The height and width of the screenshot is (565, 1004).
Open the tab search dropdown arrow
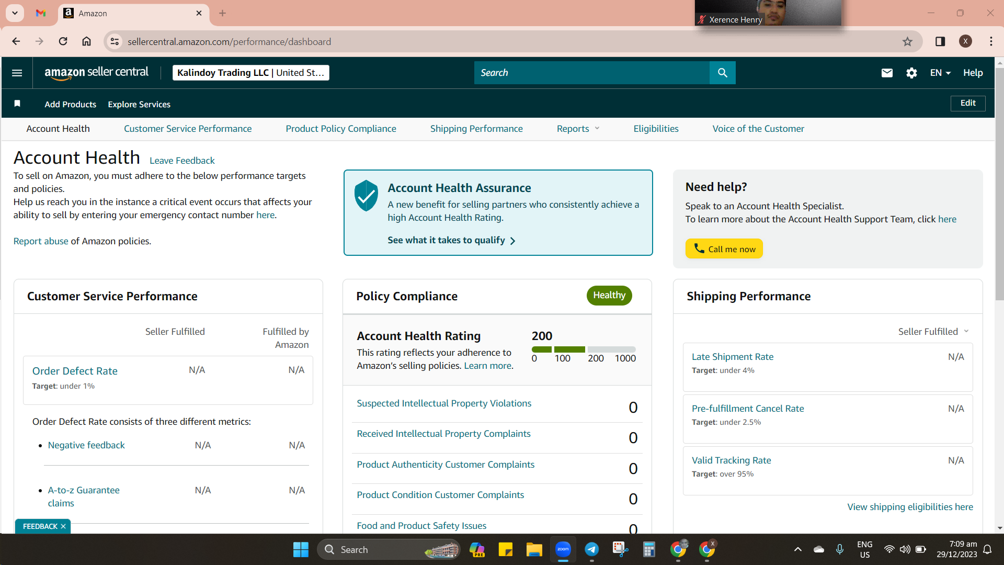(x=15, y=13)
